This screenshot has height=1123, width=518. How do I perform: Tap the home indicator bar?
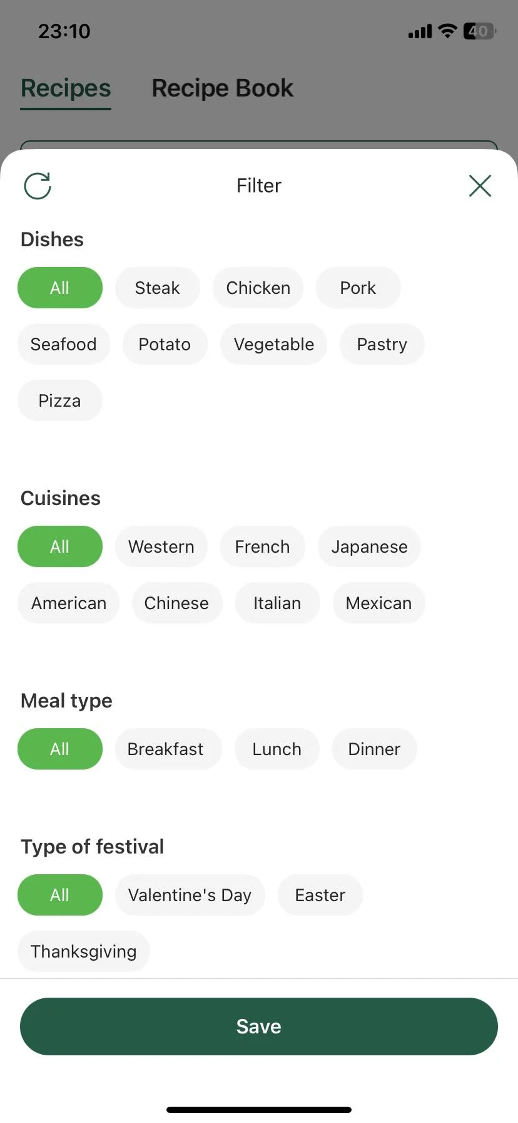pyautogui.click(x=259, y=1110)
